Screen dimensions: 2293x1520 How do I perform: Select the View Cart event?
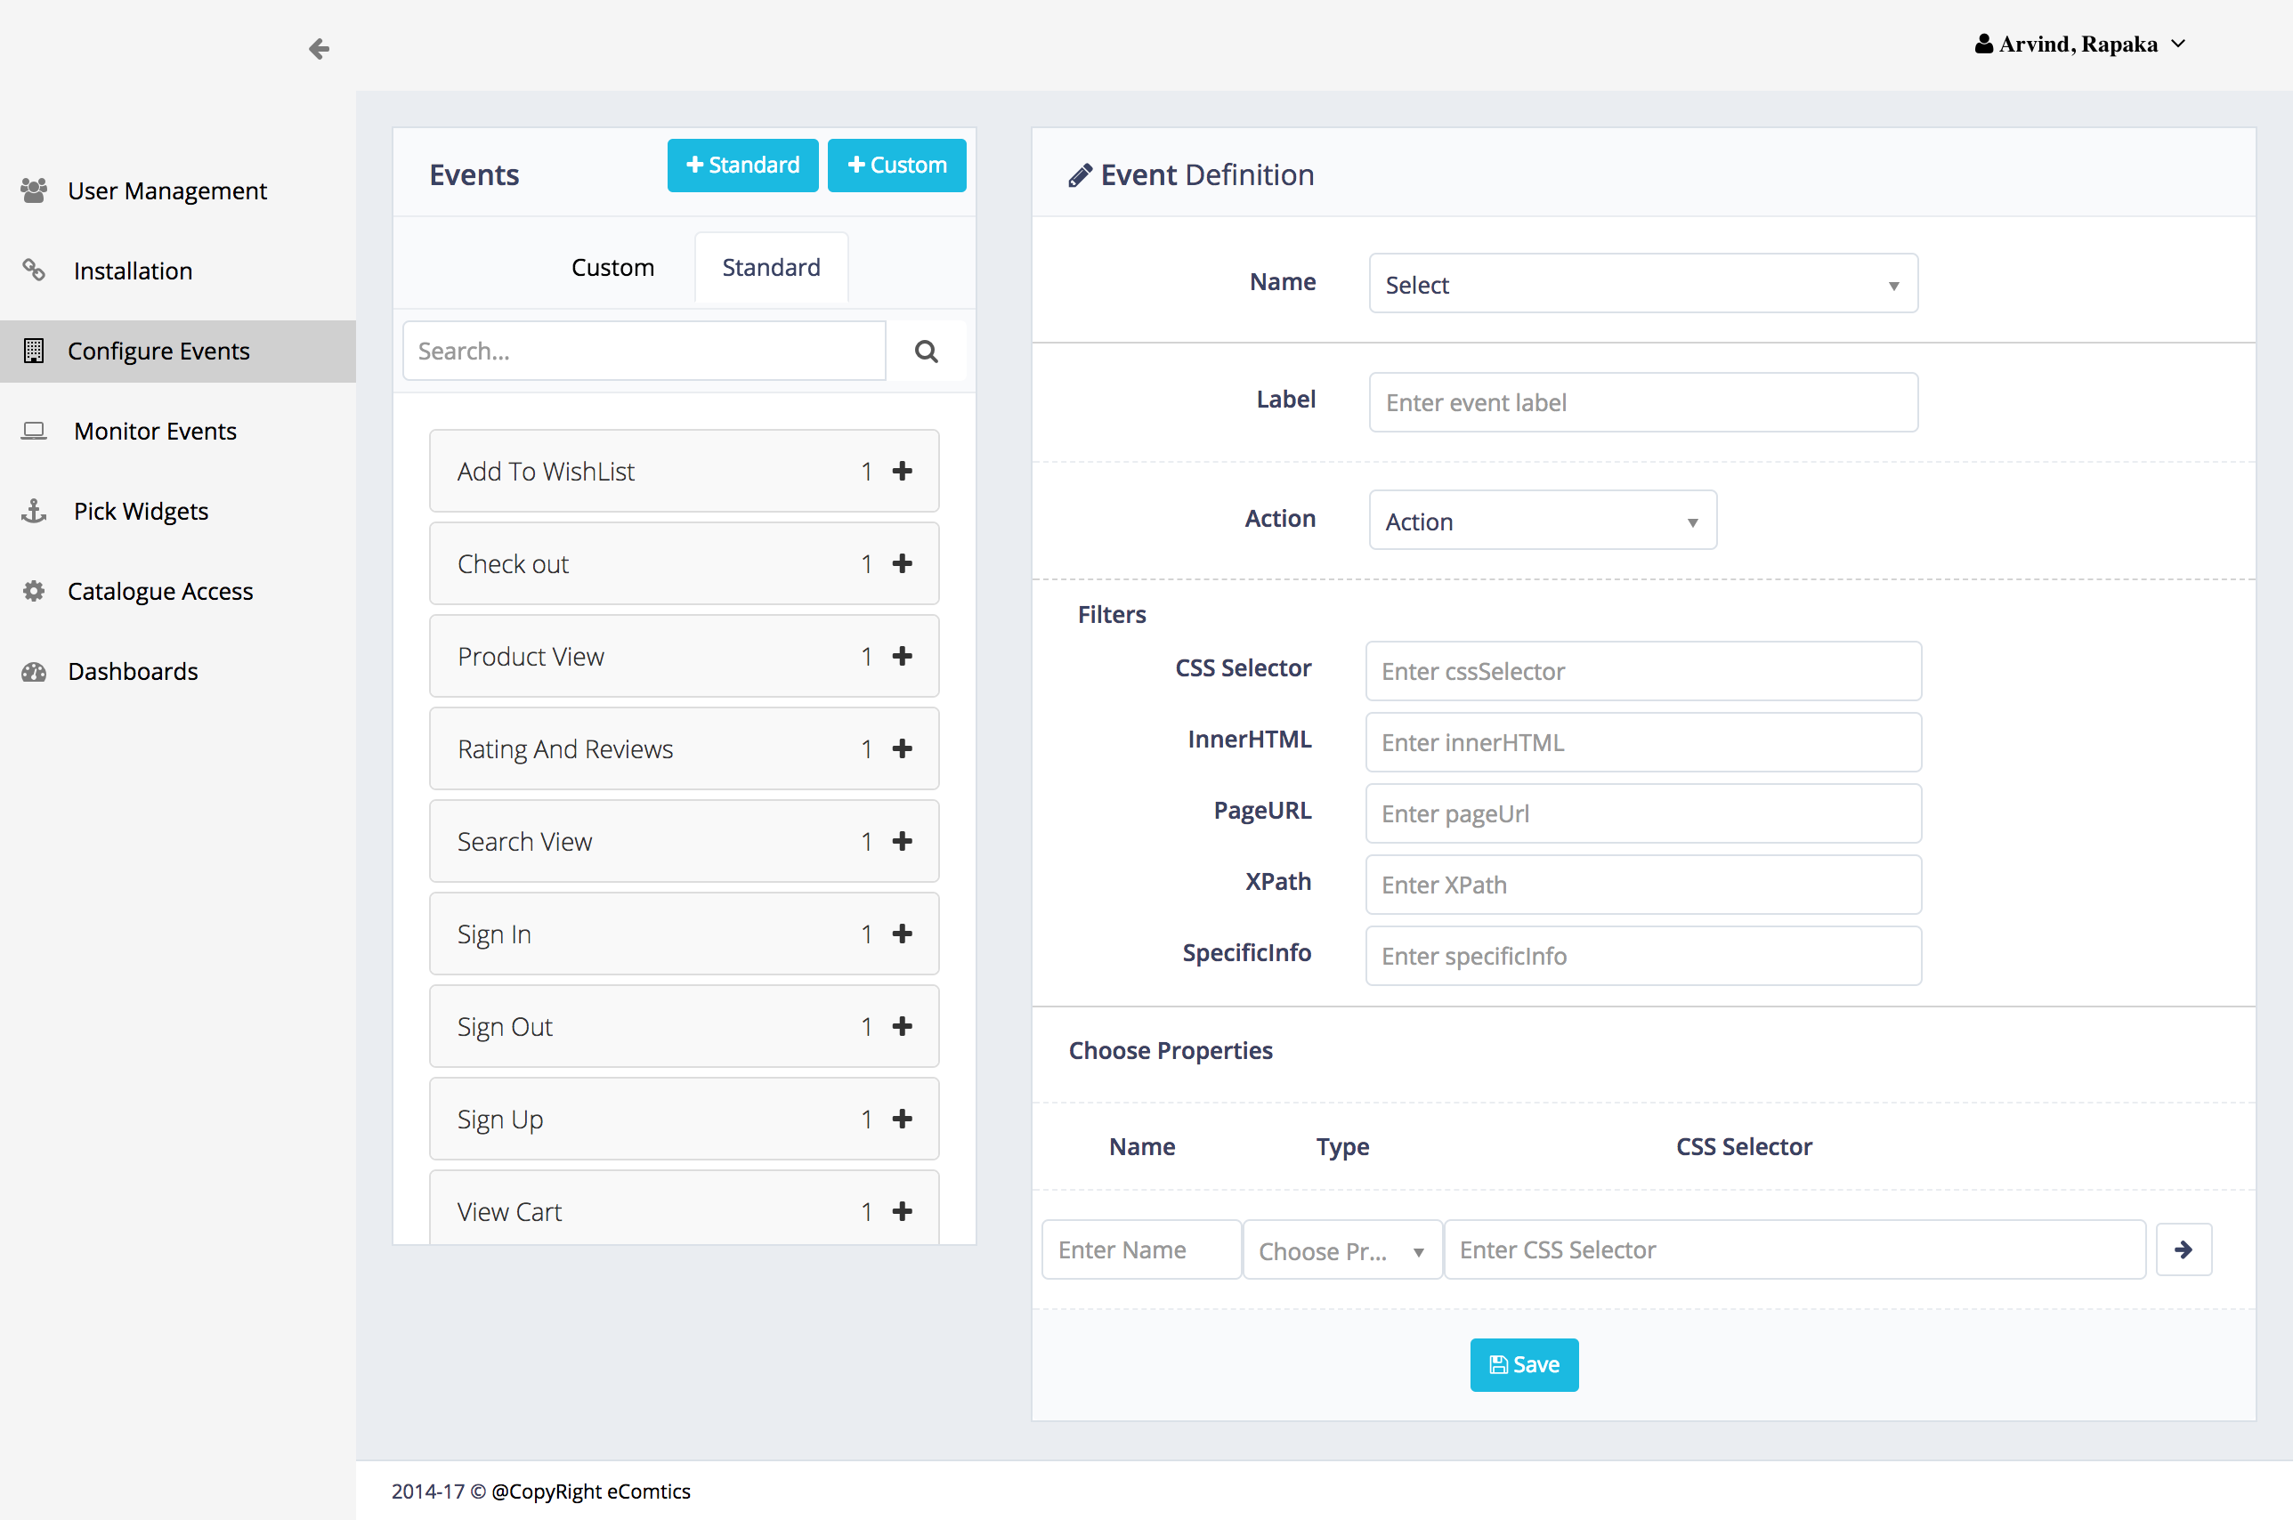[x=685, y=1208]
